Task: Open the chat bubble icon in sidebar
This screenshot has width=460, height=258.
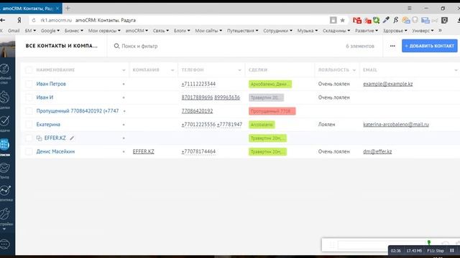Action: [x=4, y=244]
